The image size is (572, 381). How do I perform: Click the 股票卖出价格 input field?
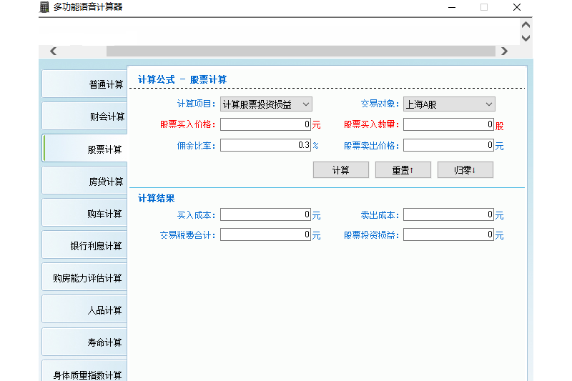point(448,145)
